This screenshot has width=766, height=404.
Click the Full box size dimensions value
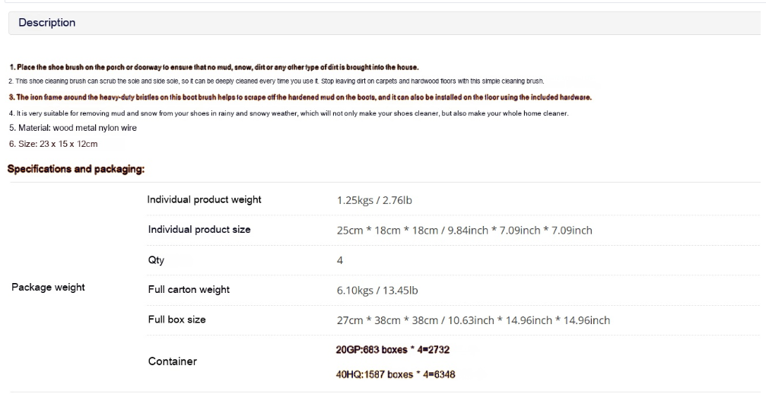pyautogui.click(x=473, y=320)
